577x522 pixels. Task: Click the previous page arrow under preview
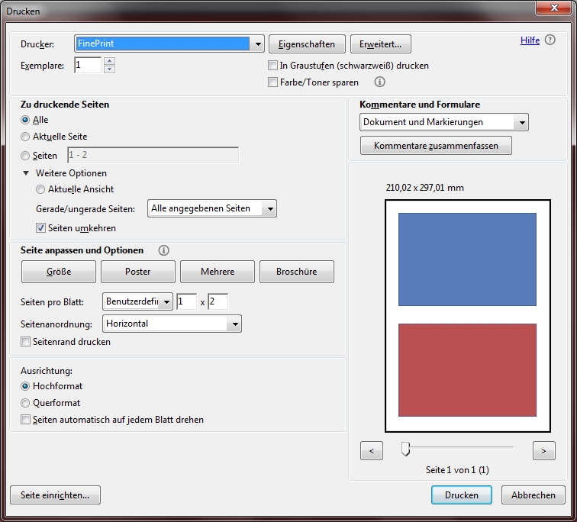pyautogui.click(x=371, y=451)
